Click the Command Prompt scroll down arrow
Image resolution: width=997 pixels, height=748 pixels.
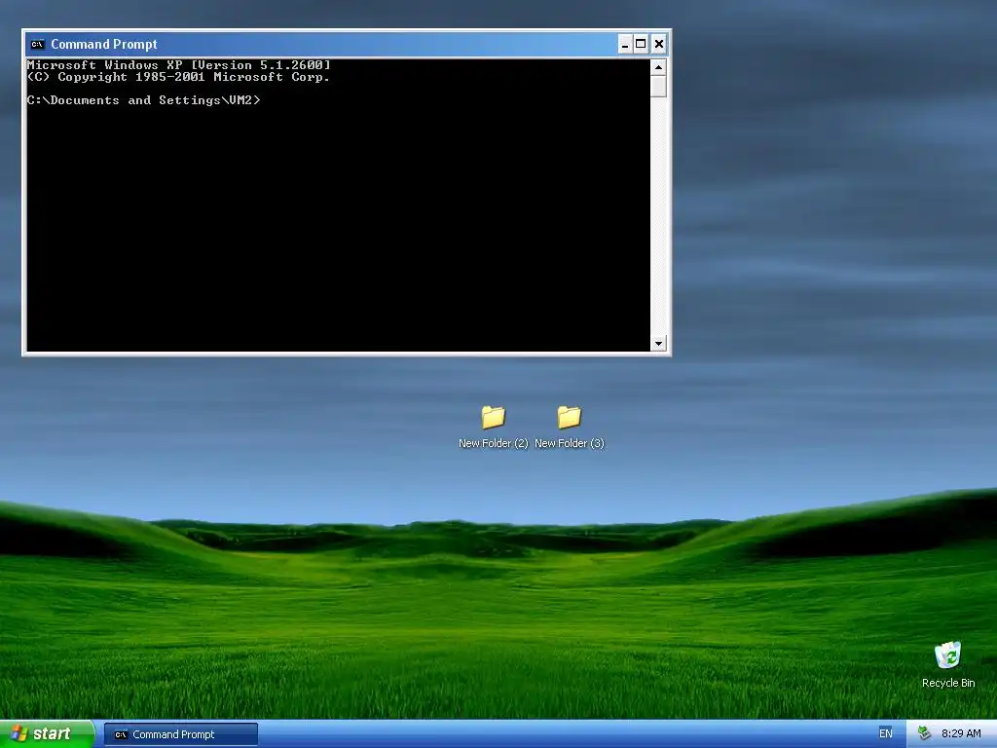tap(658, 344)
